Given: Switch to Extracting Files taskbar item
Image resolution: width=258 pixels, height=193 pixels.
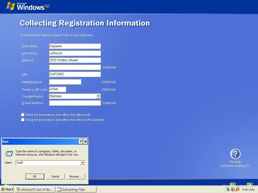Looking at the screenshot, I should [x=76, y=189].
